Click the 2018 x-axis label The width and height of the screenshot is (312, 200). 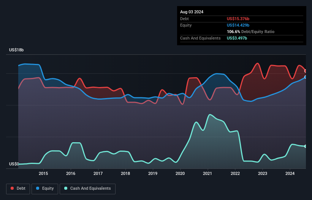pyautogui.click(x=125, y=173)
